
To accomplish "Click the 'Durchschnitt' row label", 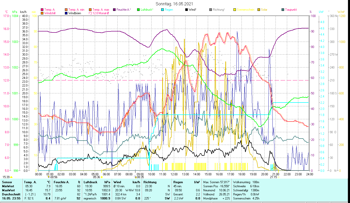I will coord(11,194).
